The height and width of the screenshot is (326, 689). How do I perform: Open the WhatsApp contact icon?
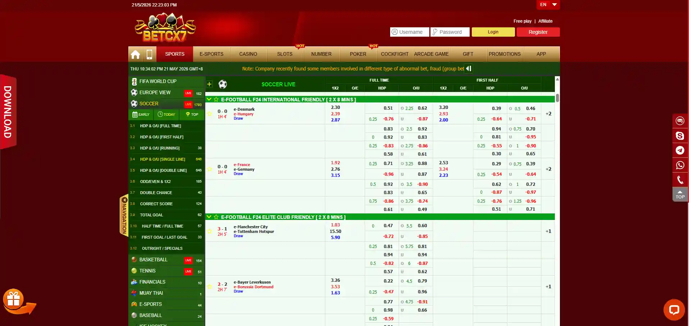680,165
